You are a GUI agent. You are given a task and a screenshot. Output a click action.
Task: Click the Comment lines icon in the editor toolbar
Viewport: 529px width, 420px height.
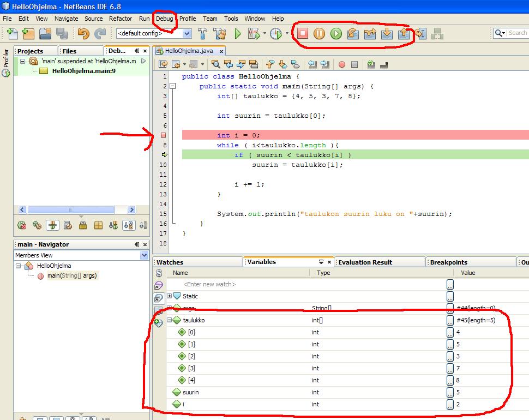click(371, 64)
